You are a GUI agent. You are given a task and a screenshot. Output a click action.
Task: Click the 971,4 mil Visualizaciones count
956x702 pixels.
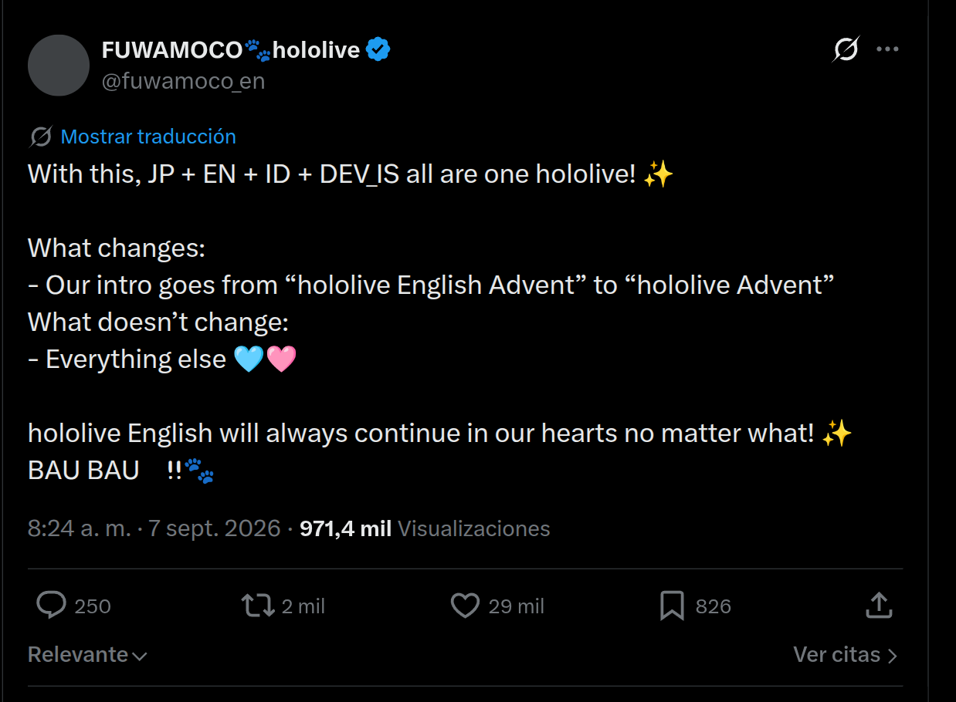click(425, 528)
